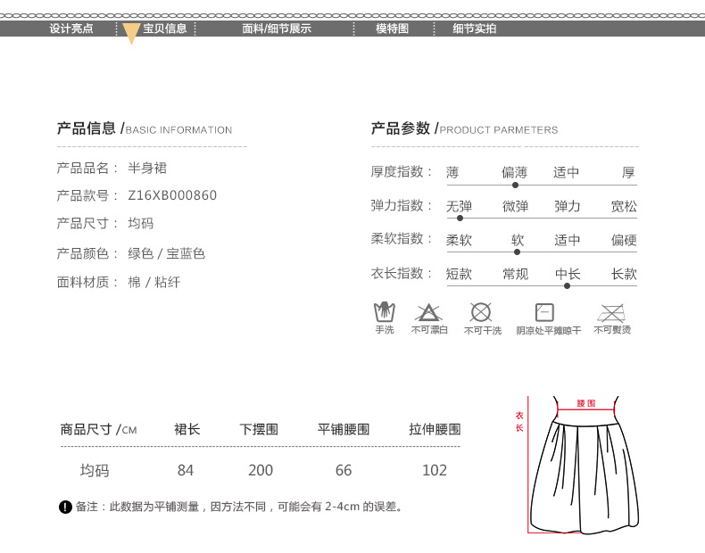Click the 短款 length option
This screenshot has height=553, width=705.
(x=459, y=274)
